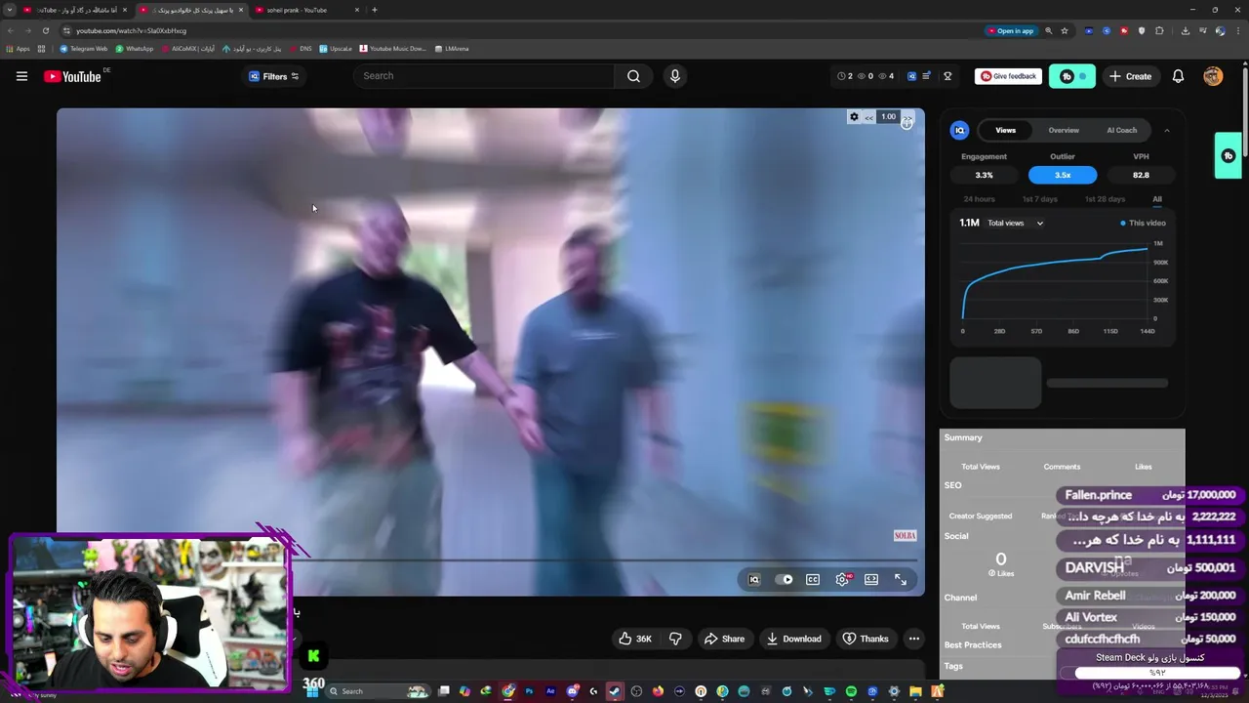This screenshot has width=1249, height=703.
Task: Bookmark this page with the star
Action: [1065, 30]
